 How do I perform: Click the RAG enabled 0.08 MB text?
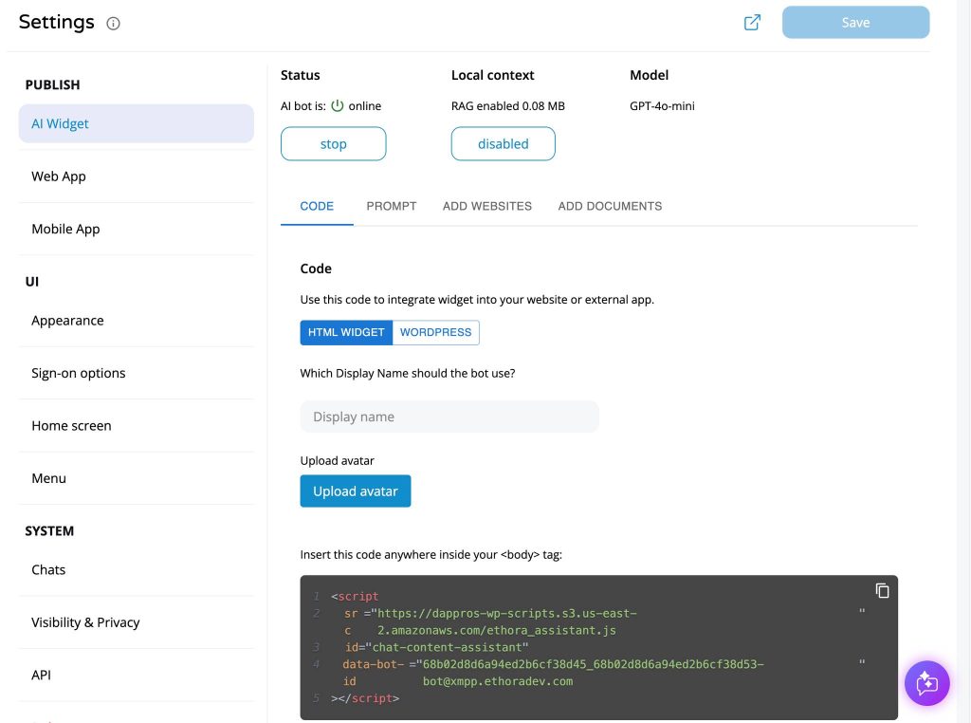pos(508,106)
